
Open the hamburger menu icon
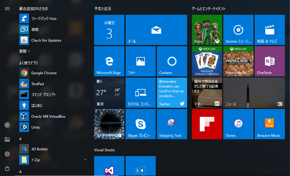(7, 9)
